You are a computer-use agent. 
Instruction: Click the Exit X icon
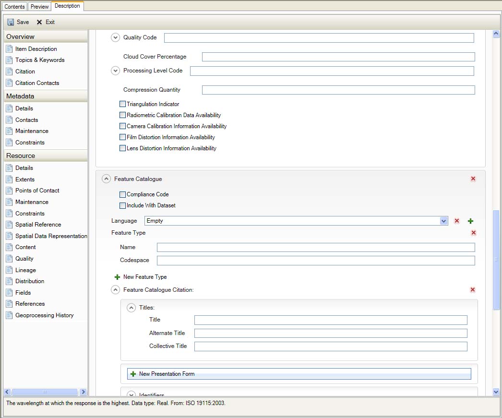coord(39,22)
